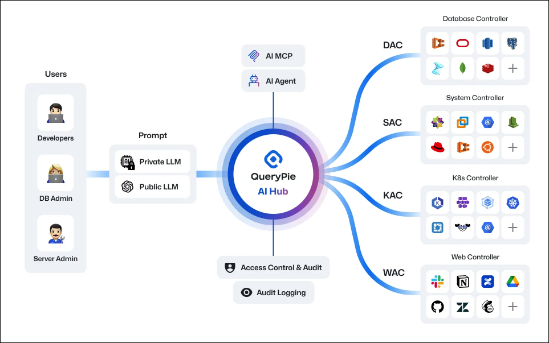This screenshot has height=343, width=549.
Task: Click the AI MCP box
Action: coord(273,56)
